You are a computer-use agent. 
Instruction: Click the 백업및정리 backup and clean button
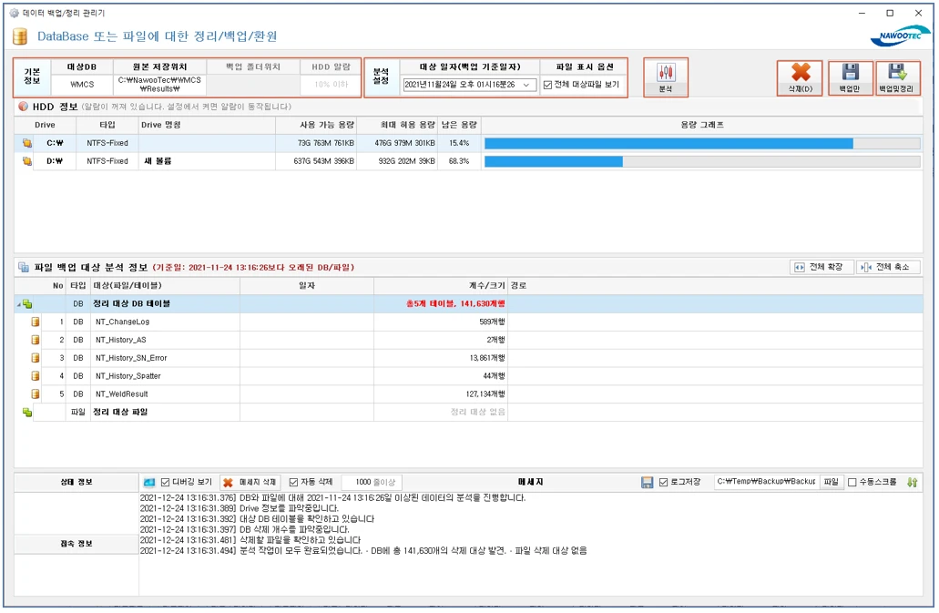pos(896,77)
